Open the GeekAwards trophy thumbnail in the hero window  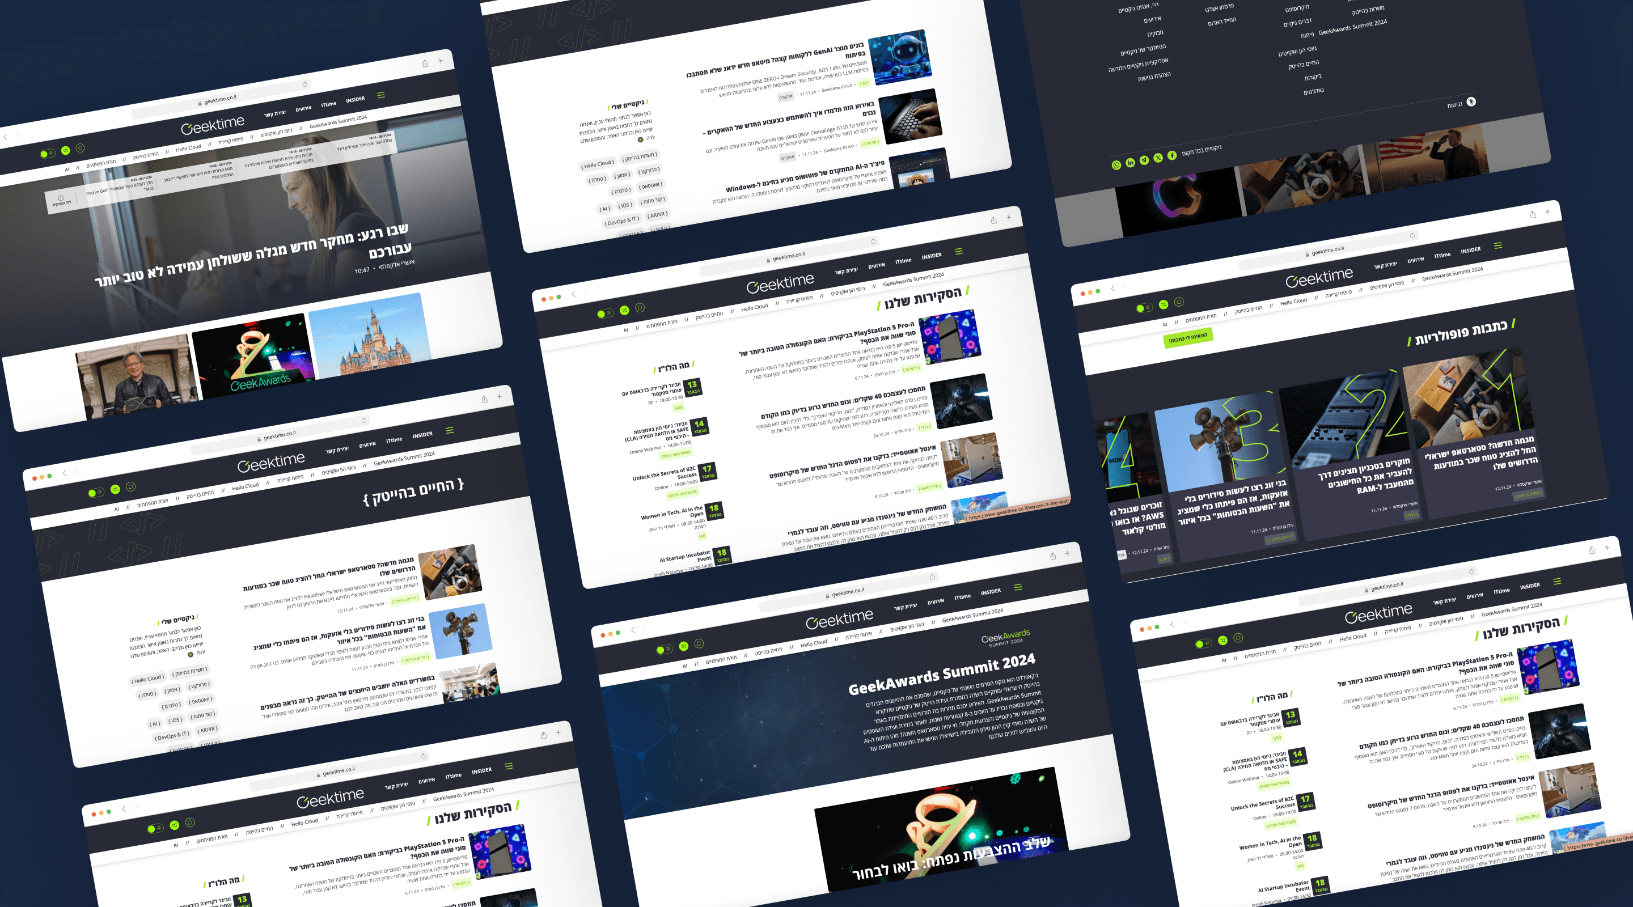[253, 357]
